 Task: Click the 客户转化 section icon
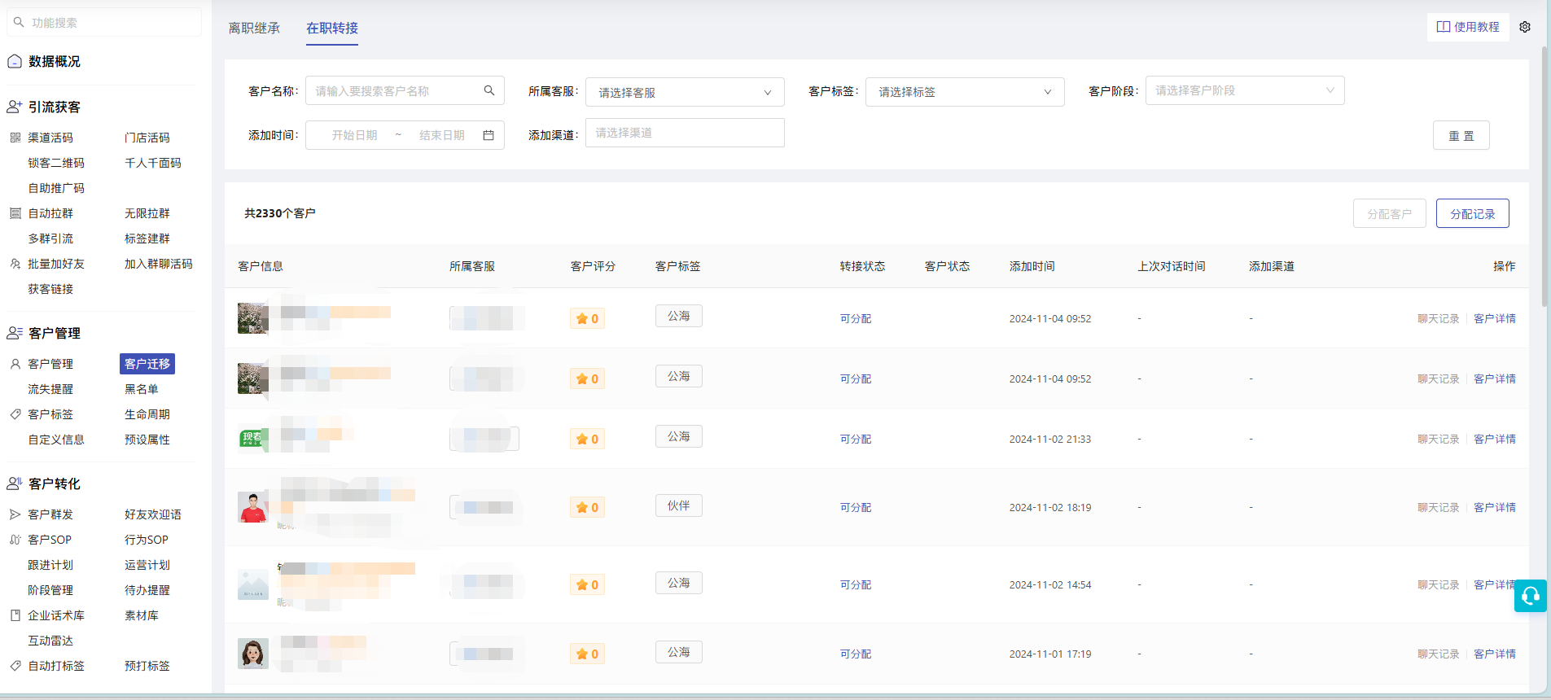15,483
